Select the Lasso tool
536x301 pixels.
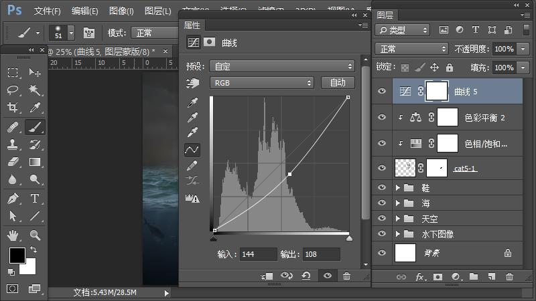(12, 90)
